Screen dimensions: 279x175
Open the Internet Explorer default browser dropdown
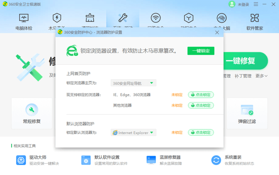[x=133, y=132]
